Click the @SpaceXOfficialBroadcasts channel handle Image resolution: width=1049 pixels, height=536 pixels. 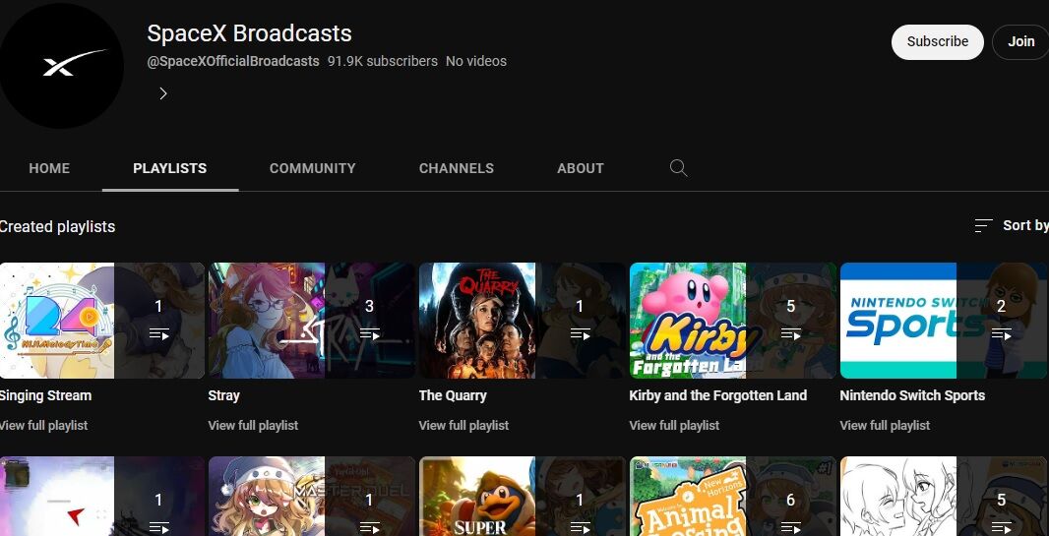(233, 62)
